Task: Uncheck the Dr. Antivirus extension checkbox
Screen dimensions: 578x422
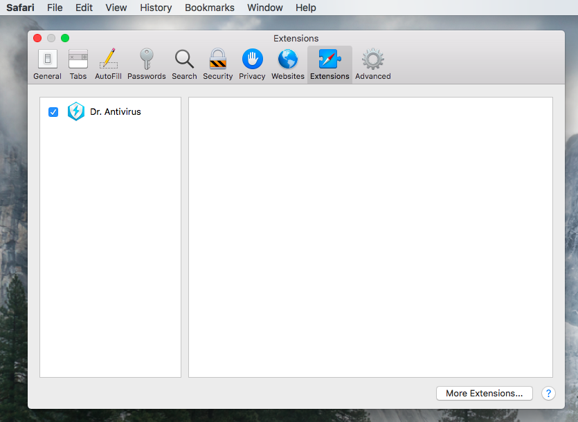Action: pyautogui.click(x=53, y=112)
